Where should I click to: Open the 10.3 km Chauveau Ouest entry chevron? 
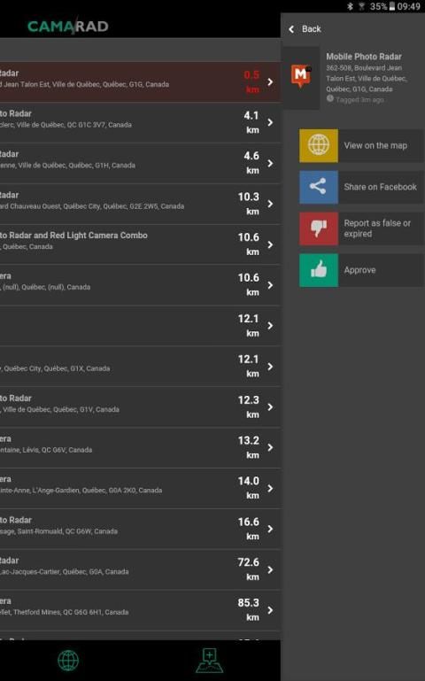coord(270,204)
